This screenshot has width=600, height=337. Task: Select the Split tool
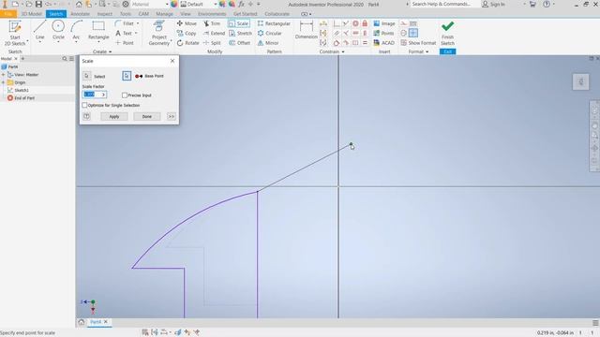coord(212,43)
